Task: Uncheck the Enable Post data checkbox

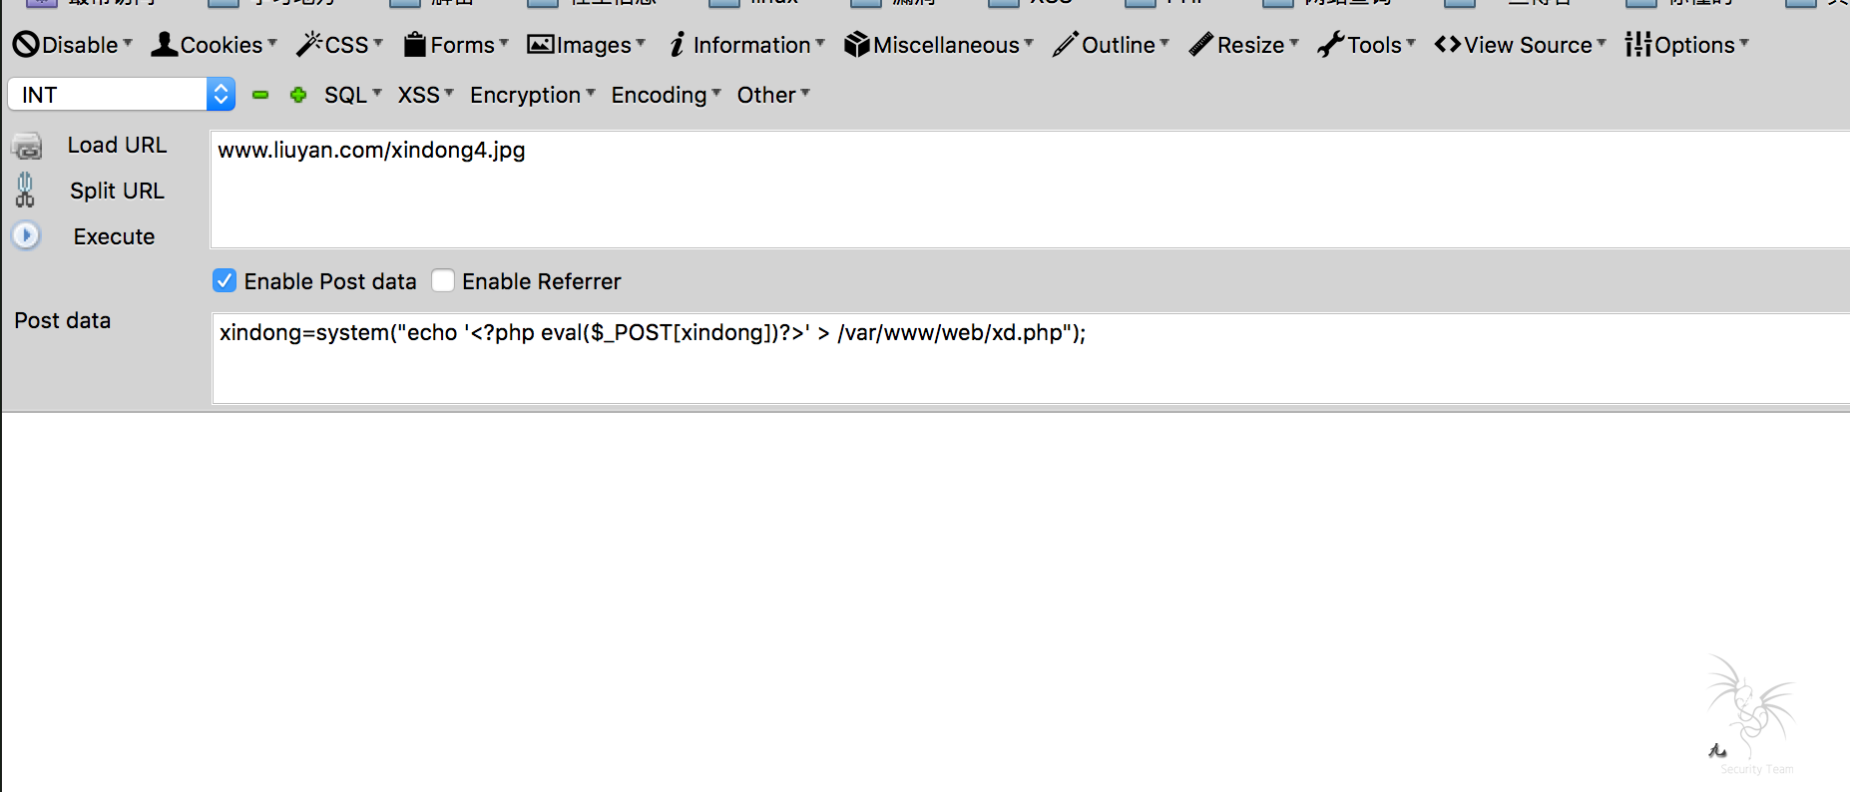Action: 225,281
